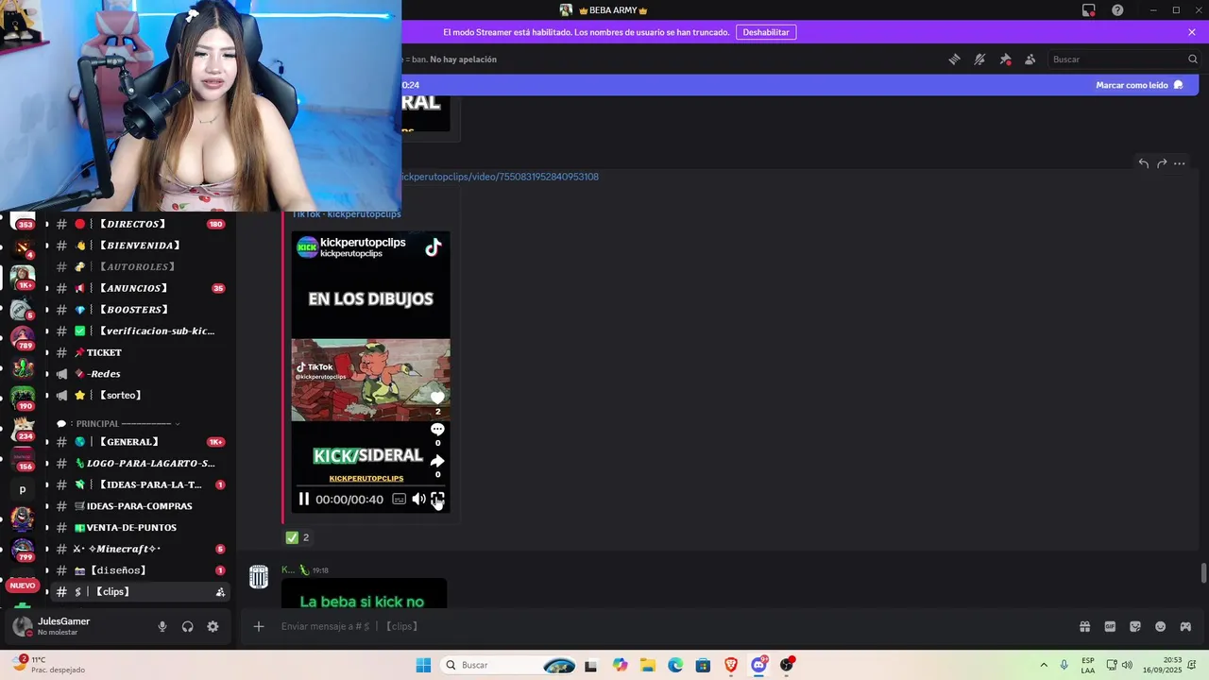Click the search magnifier icon
Image resolution: width=1209 pixels, height=680 pixels.
click(1192, 59)
